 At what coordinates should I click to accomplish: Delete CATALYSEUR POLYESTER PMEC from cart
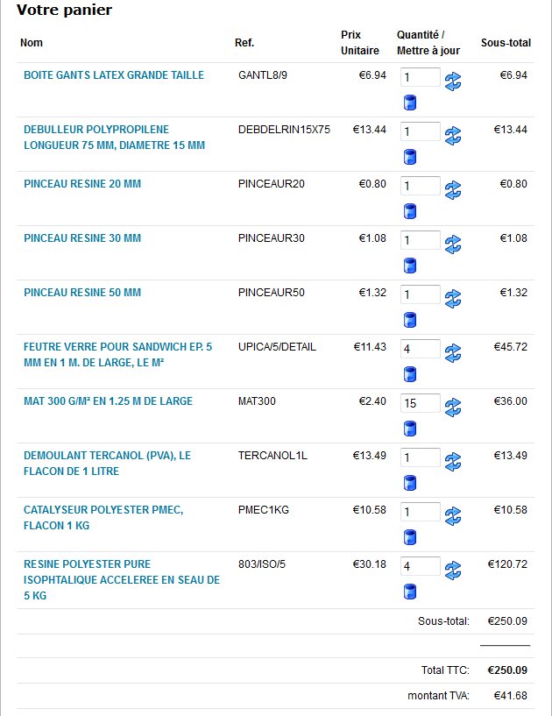coord(409,537)
